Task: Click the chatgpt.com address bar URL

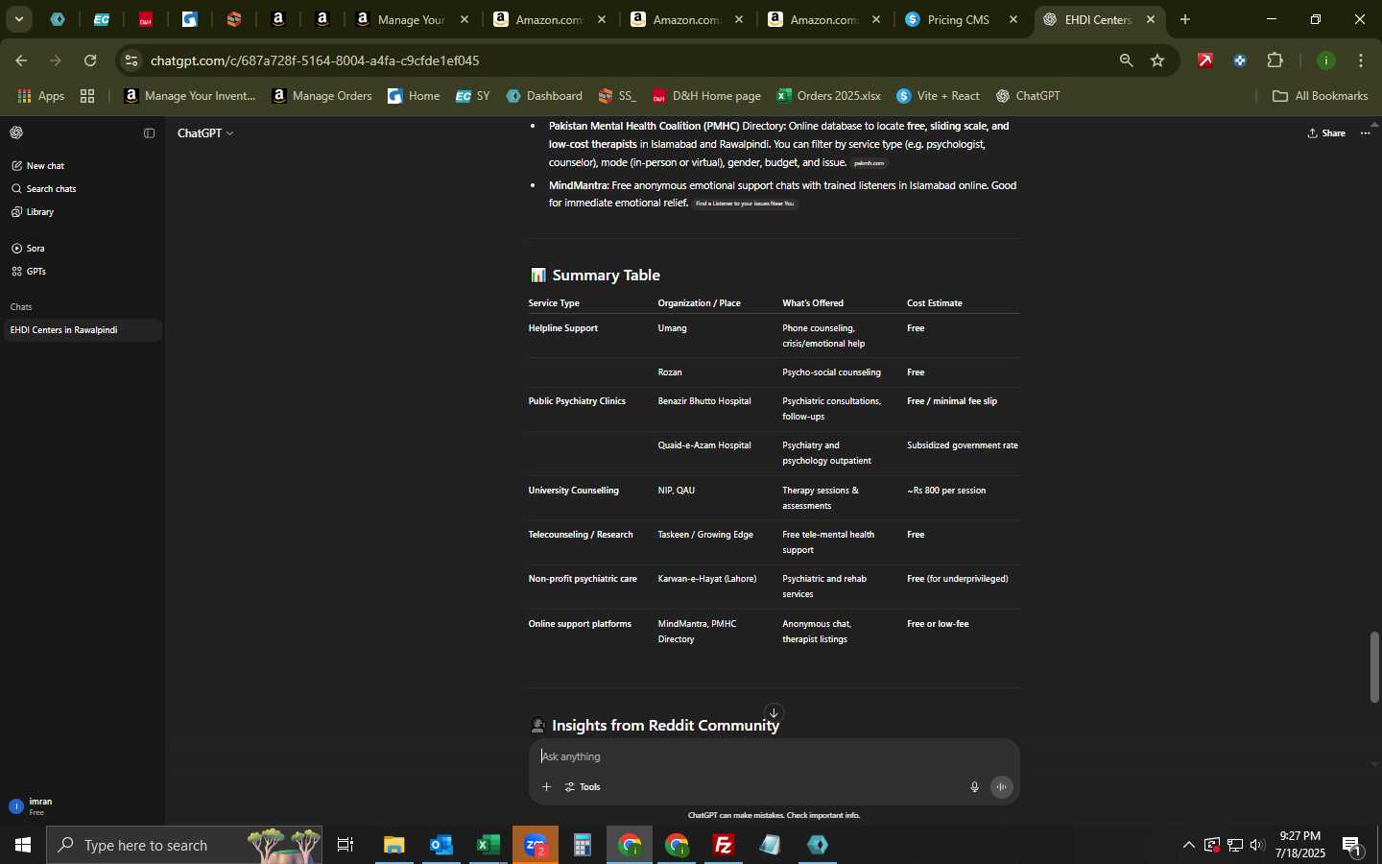Action: 315,60
